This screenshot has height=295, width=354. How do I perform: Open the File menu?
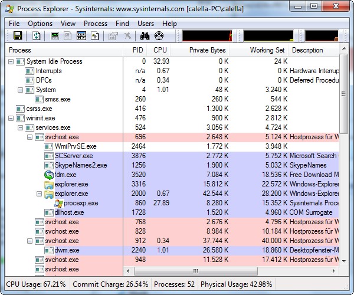[x=14, y=24]
